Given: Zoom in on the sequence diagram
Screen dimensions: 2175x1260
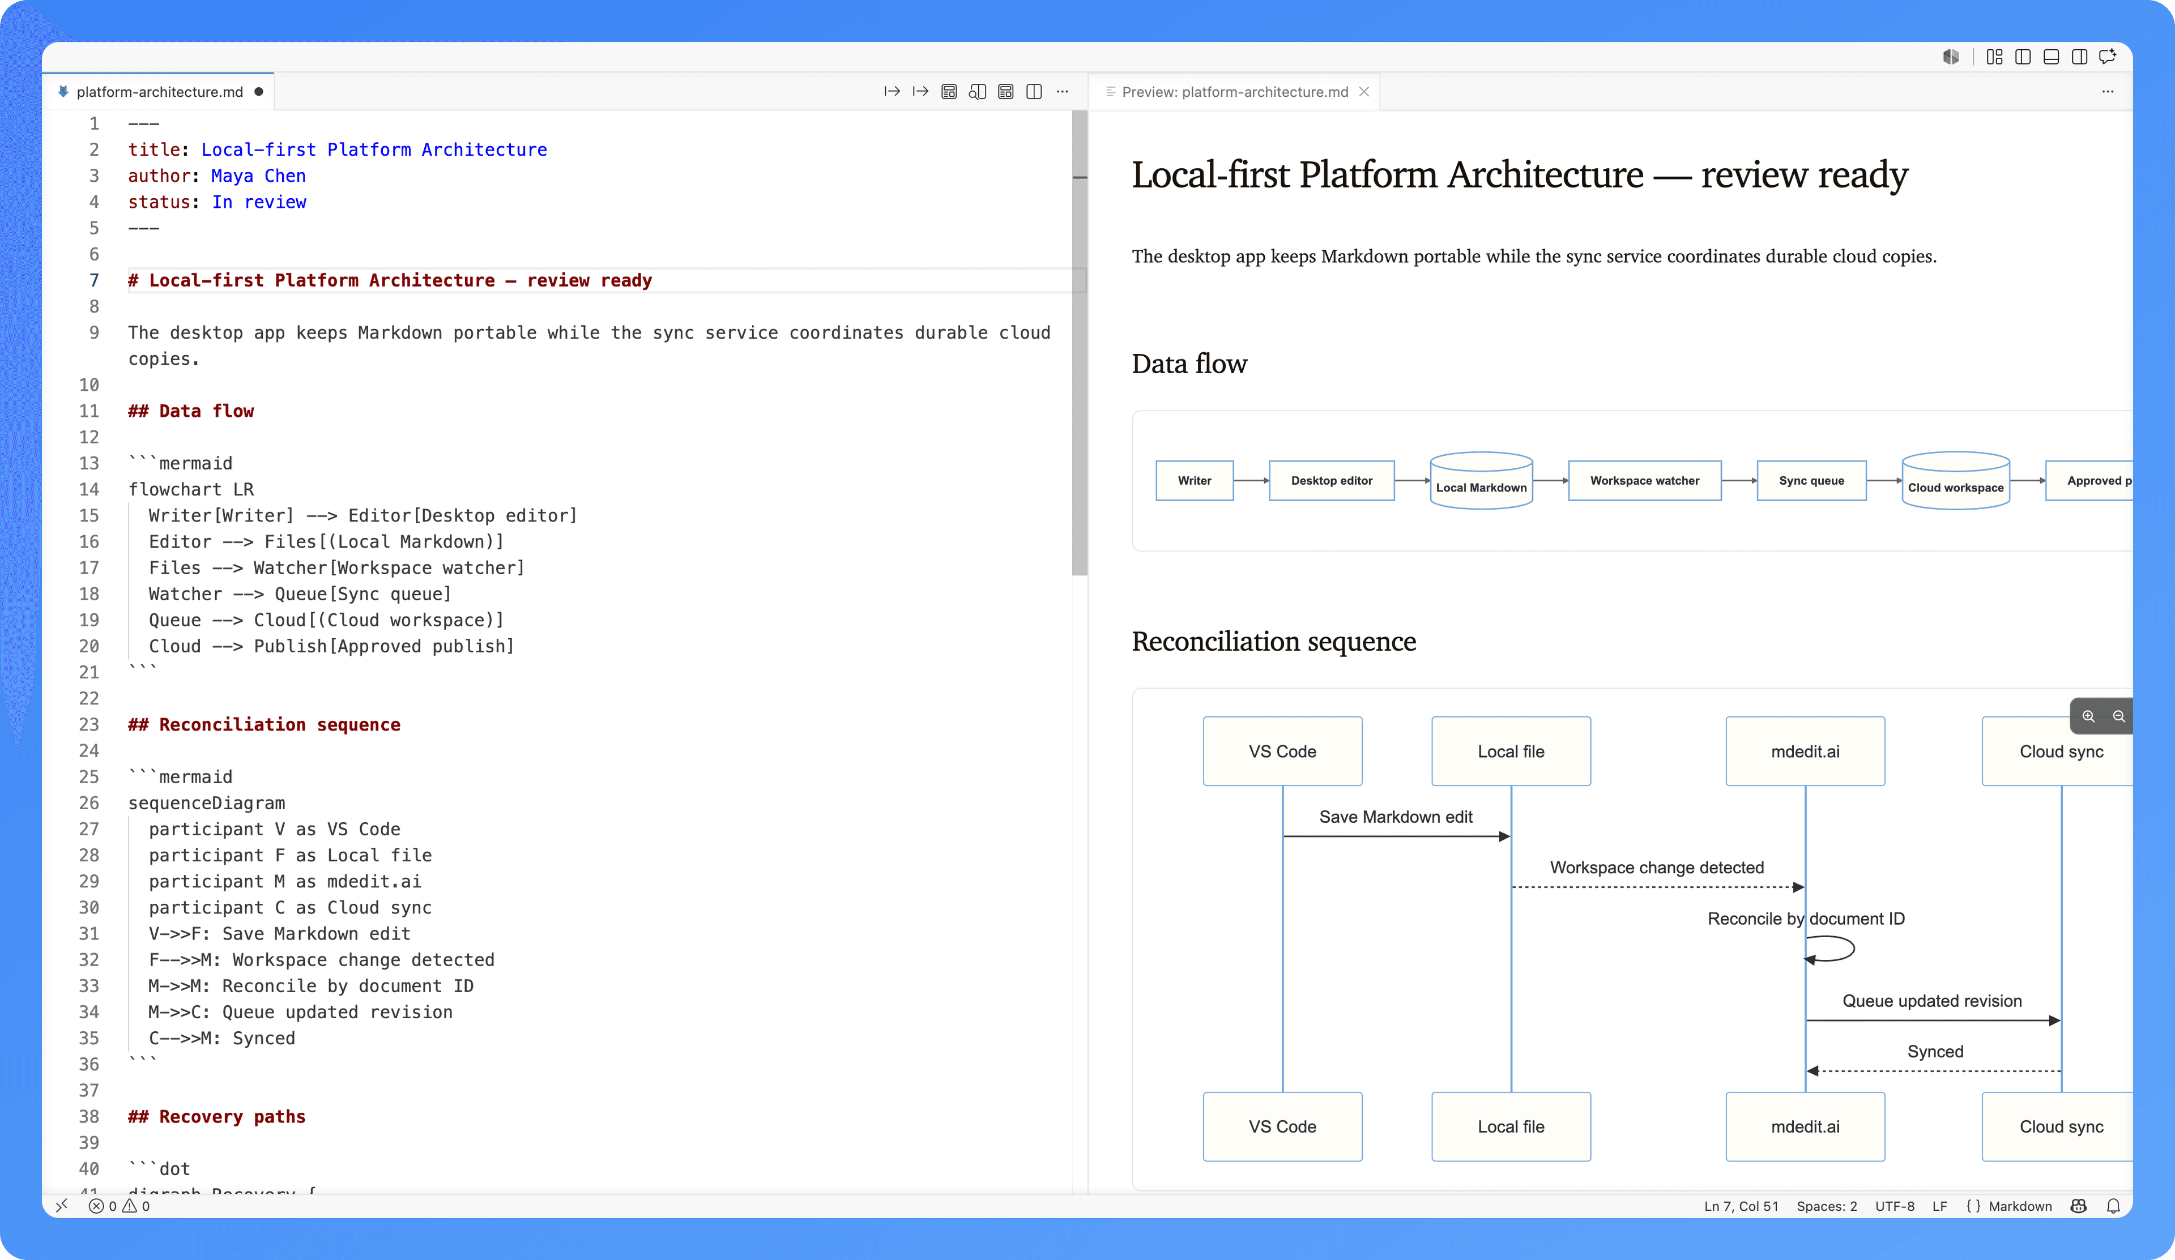Looking at the screenshot, I should [x=2089, y=716].
